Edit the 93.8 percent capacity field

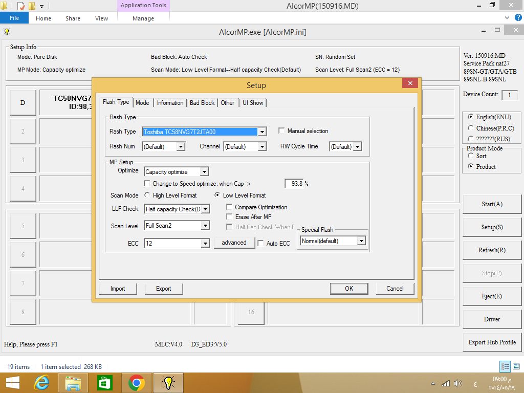point(294,184)
